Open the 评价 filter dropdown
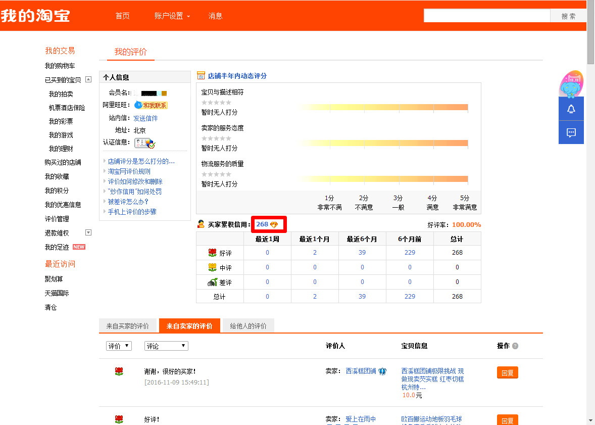This screenshot has width=595, height=425. point(119,346)
